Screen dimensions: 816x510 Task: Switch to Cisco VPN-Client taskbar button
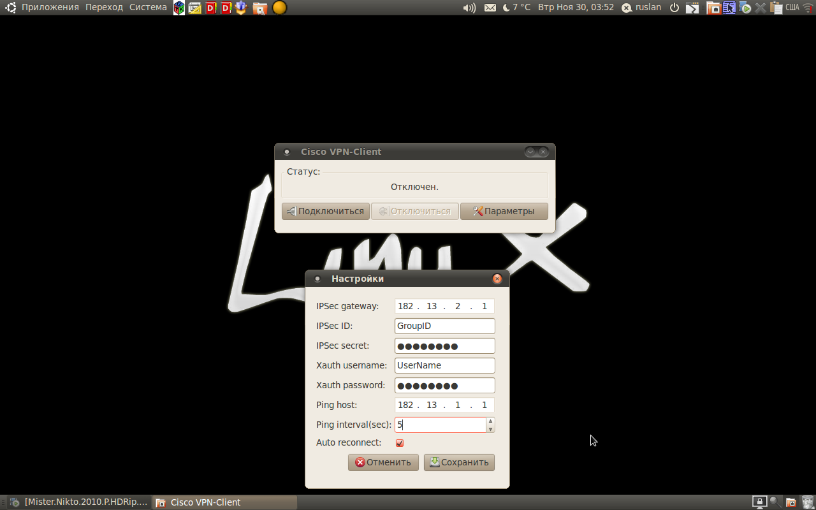tap(224, 502)
